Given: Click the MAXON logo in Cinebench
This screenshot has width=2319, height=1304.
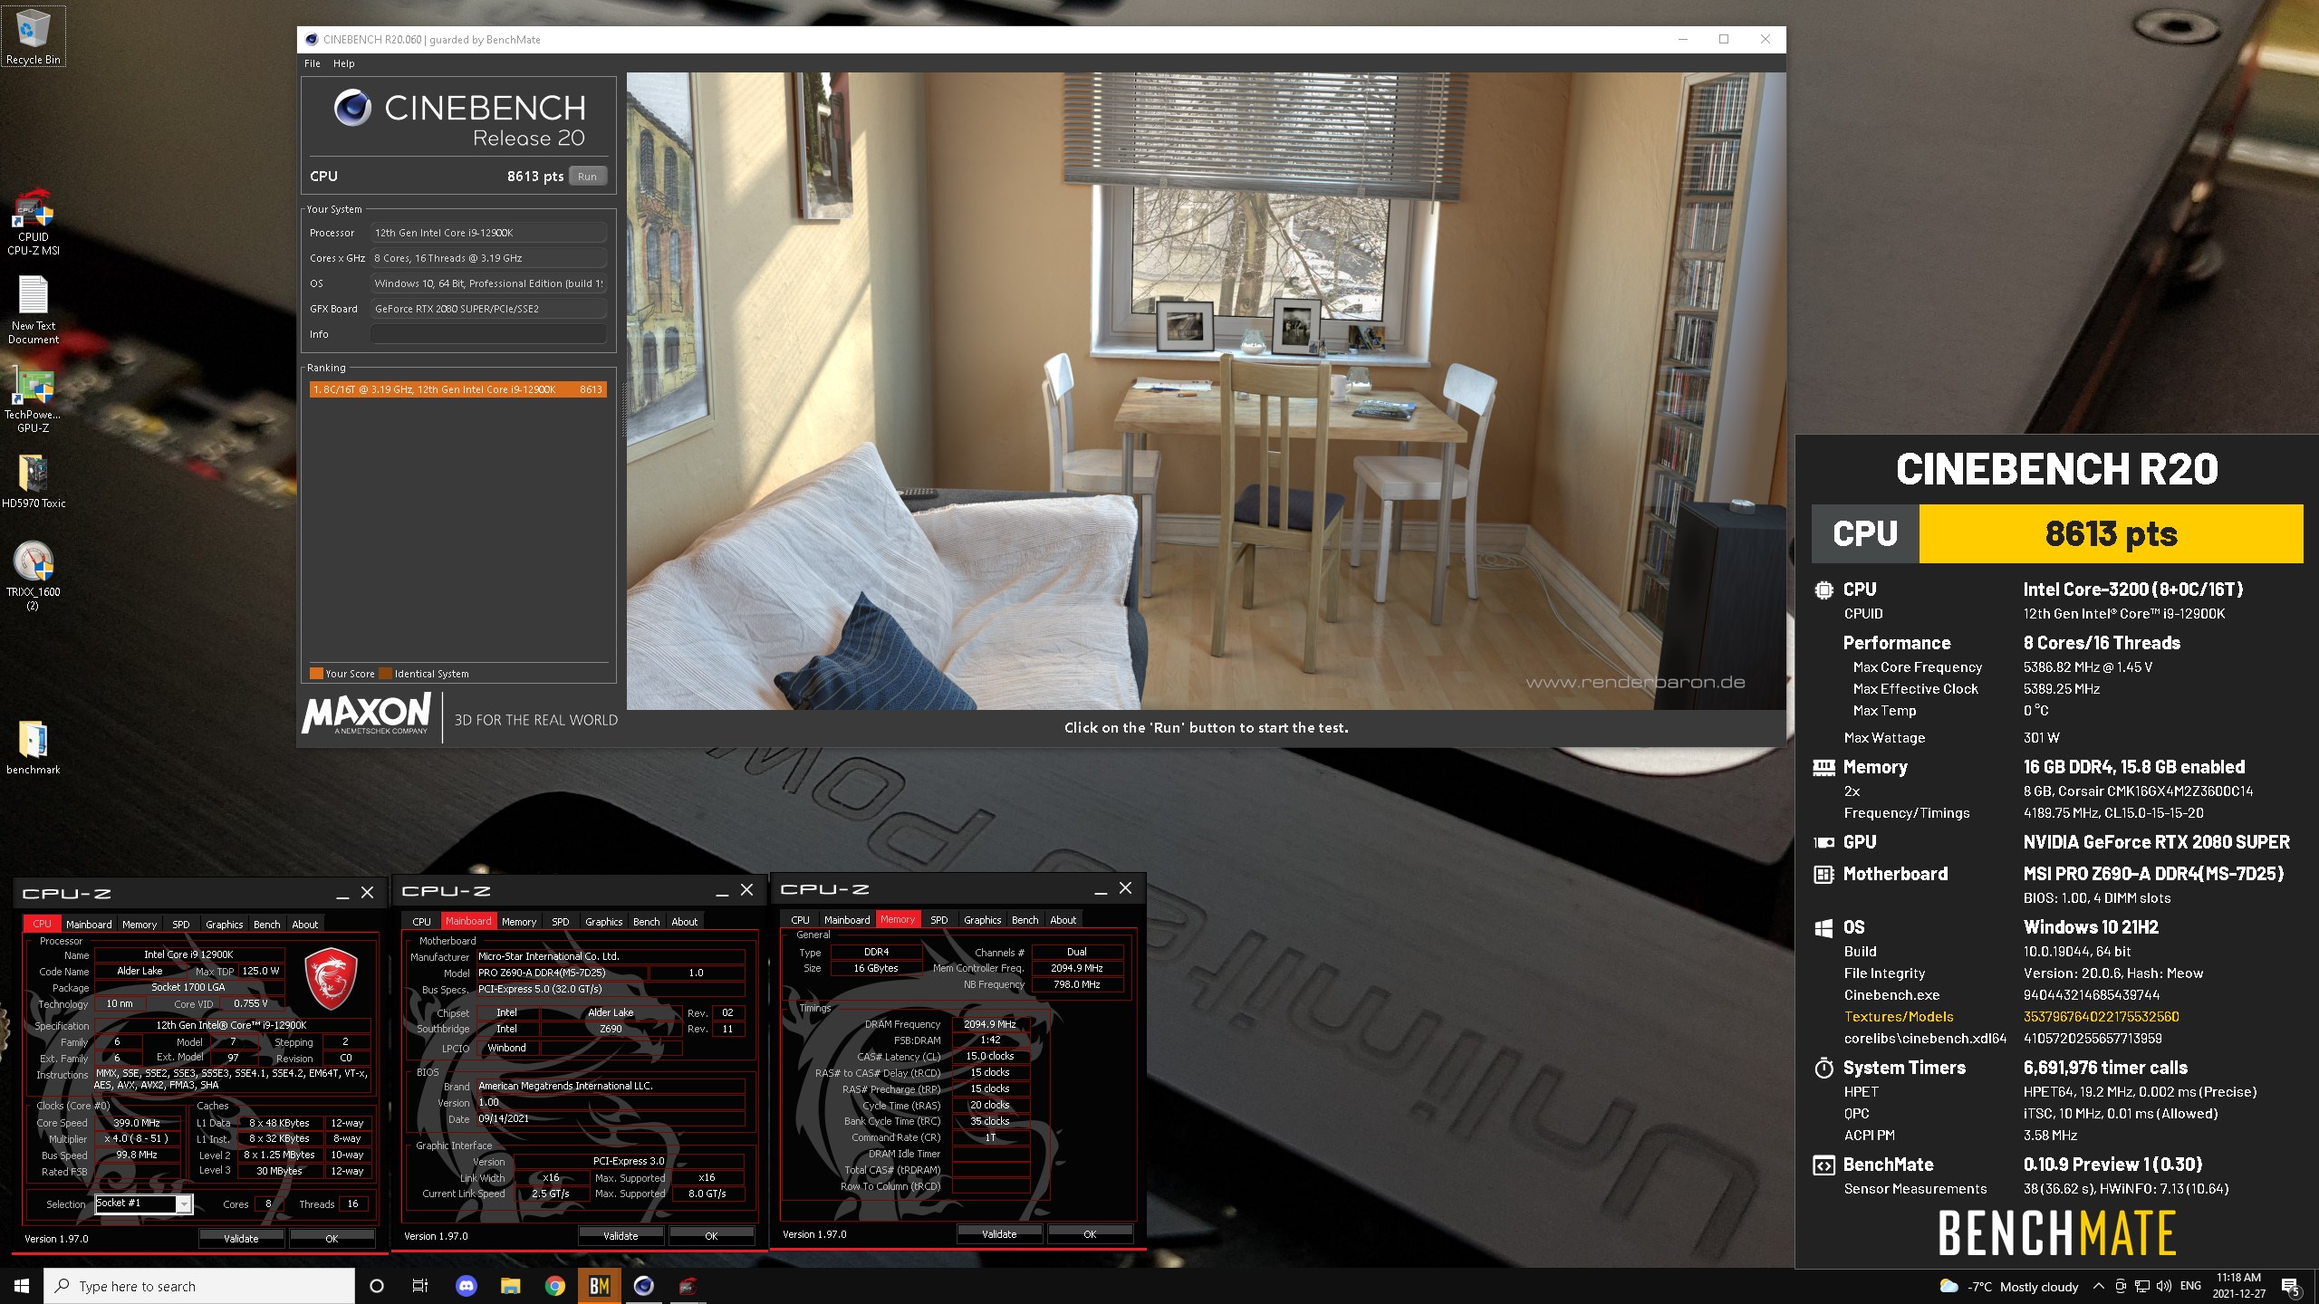Looking at the screenshot, I should point(367,714).
